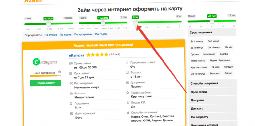The height and width of the screenshot is (126, 255).
Task: Click the percent icon beside Процентная ставка
Action: pyautogui.click(x=127, y=62)
